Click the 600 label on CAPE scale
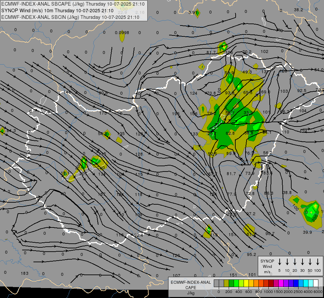 click(249, 292)
